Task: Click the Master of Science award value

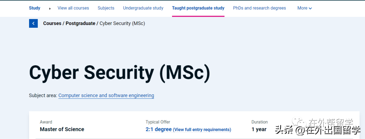Action: pyautogui.click(x=62, y=129)
